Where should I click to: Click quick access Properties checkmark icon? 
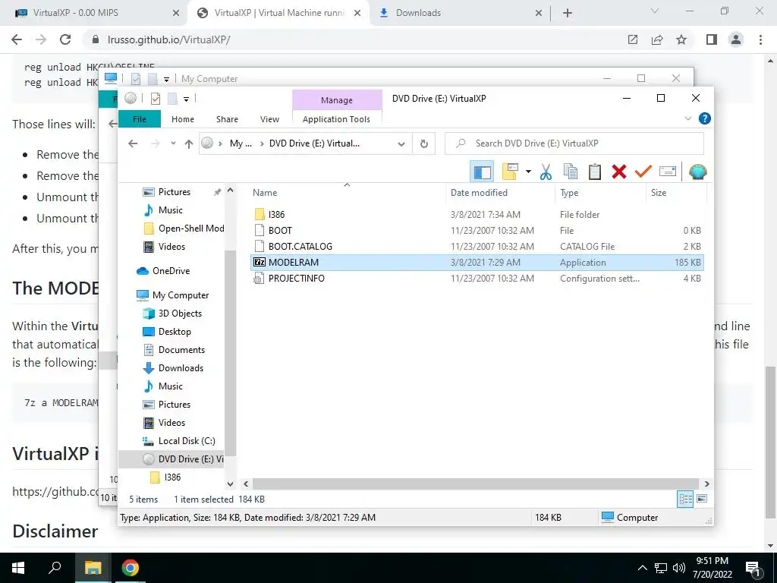[155, 99]
